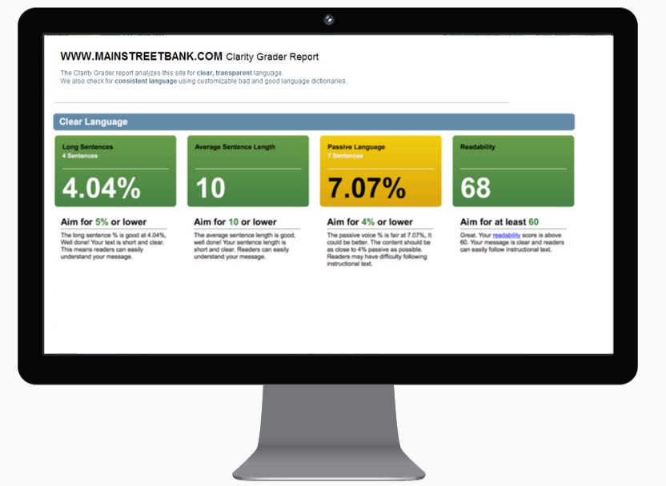The width and height of the screenshot is (666, 486).
Task: Click the 'Aim for 5% or lower' heading
Action: [103, 221]
